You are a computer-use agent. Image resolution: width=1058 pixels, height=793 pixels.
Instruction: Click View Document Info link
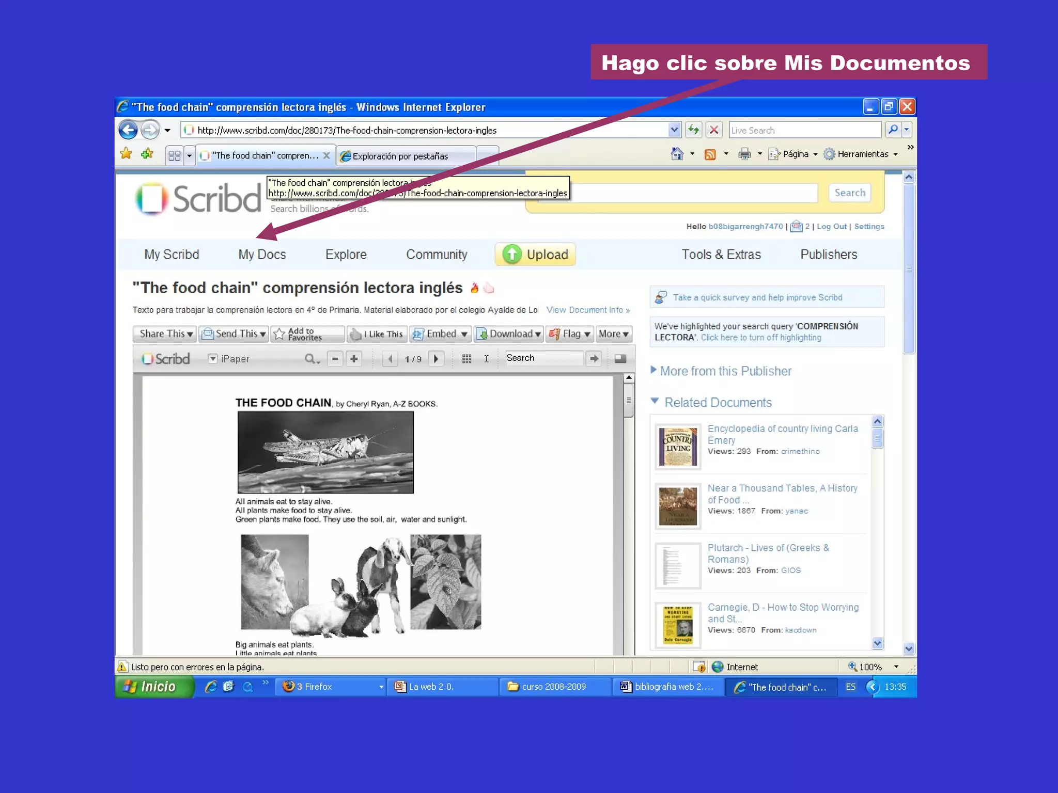pos(588,310)
